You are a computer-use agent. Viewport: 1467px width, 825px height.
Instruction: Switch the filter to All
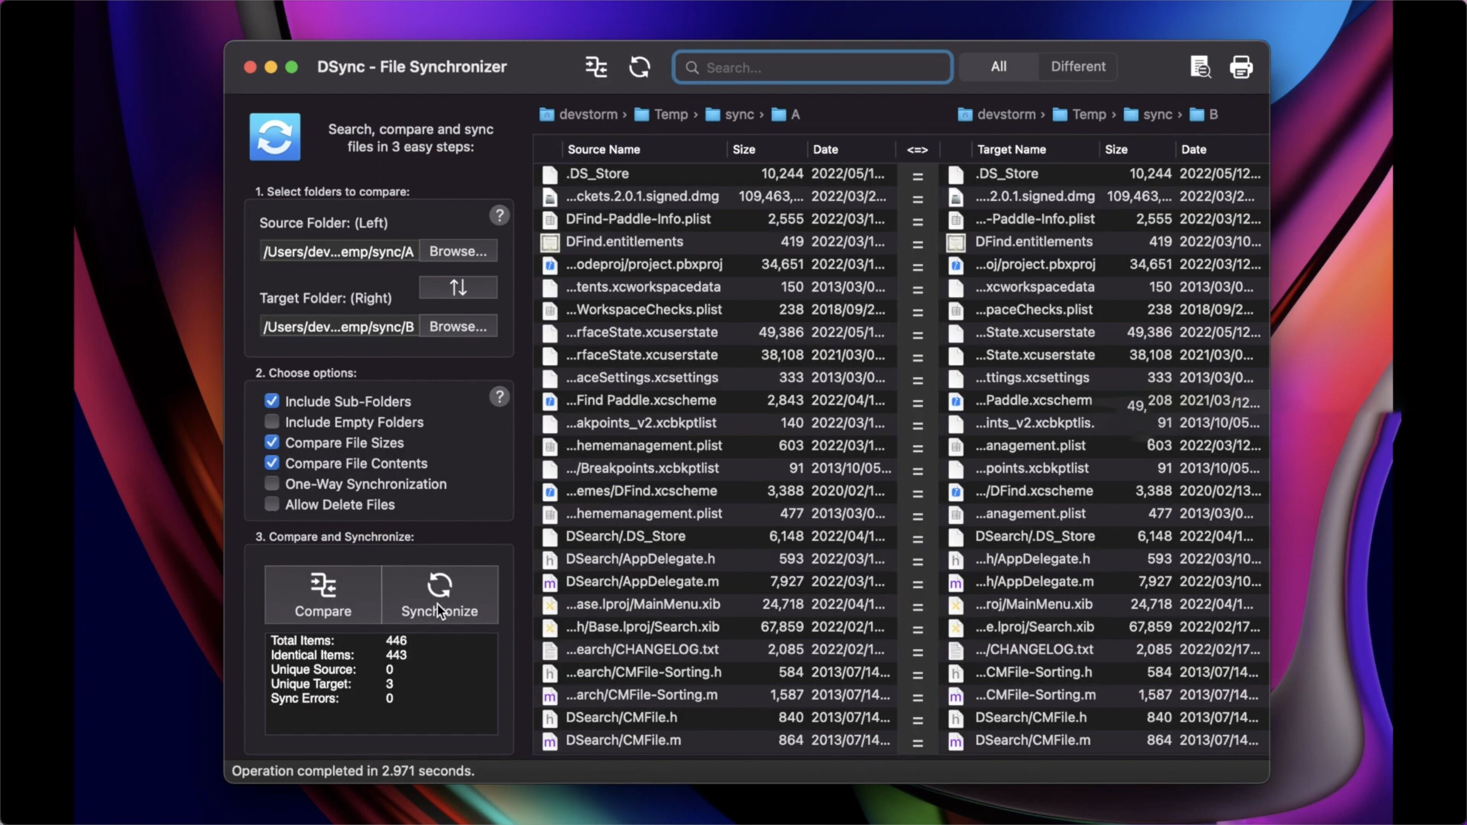[998, 66]
